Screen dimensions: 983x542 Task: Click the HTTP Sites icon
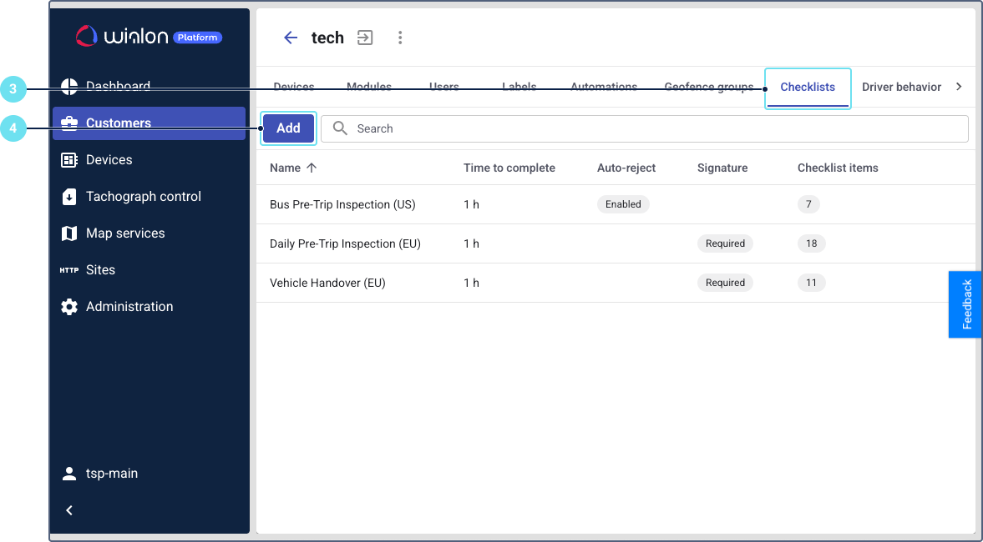[69, 270]
